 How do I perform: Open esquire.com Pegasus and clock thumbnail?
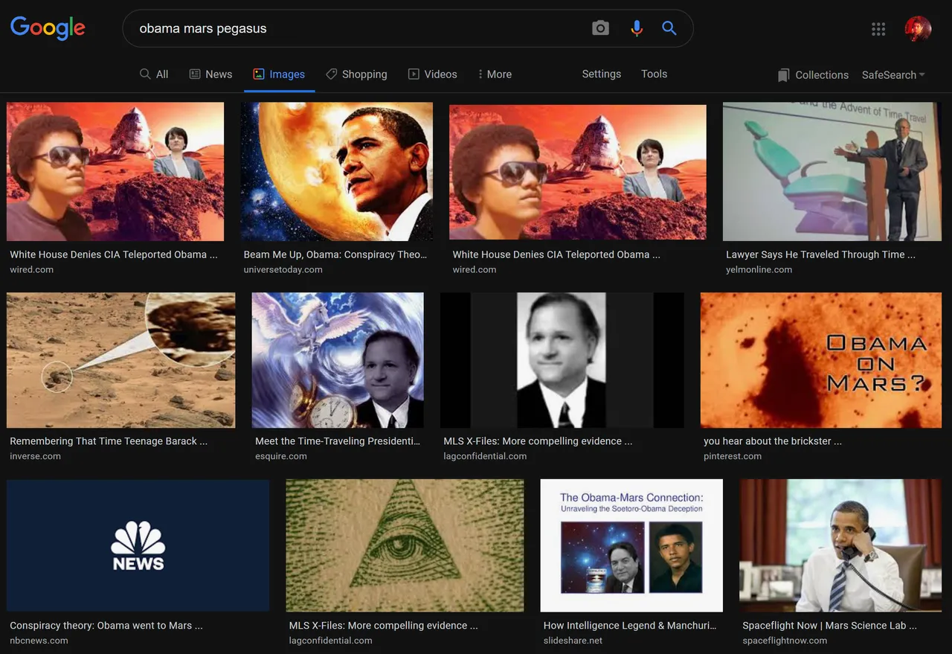[x=338, y=360]
